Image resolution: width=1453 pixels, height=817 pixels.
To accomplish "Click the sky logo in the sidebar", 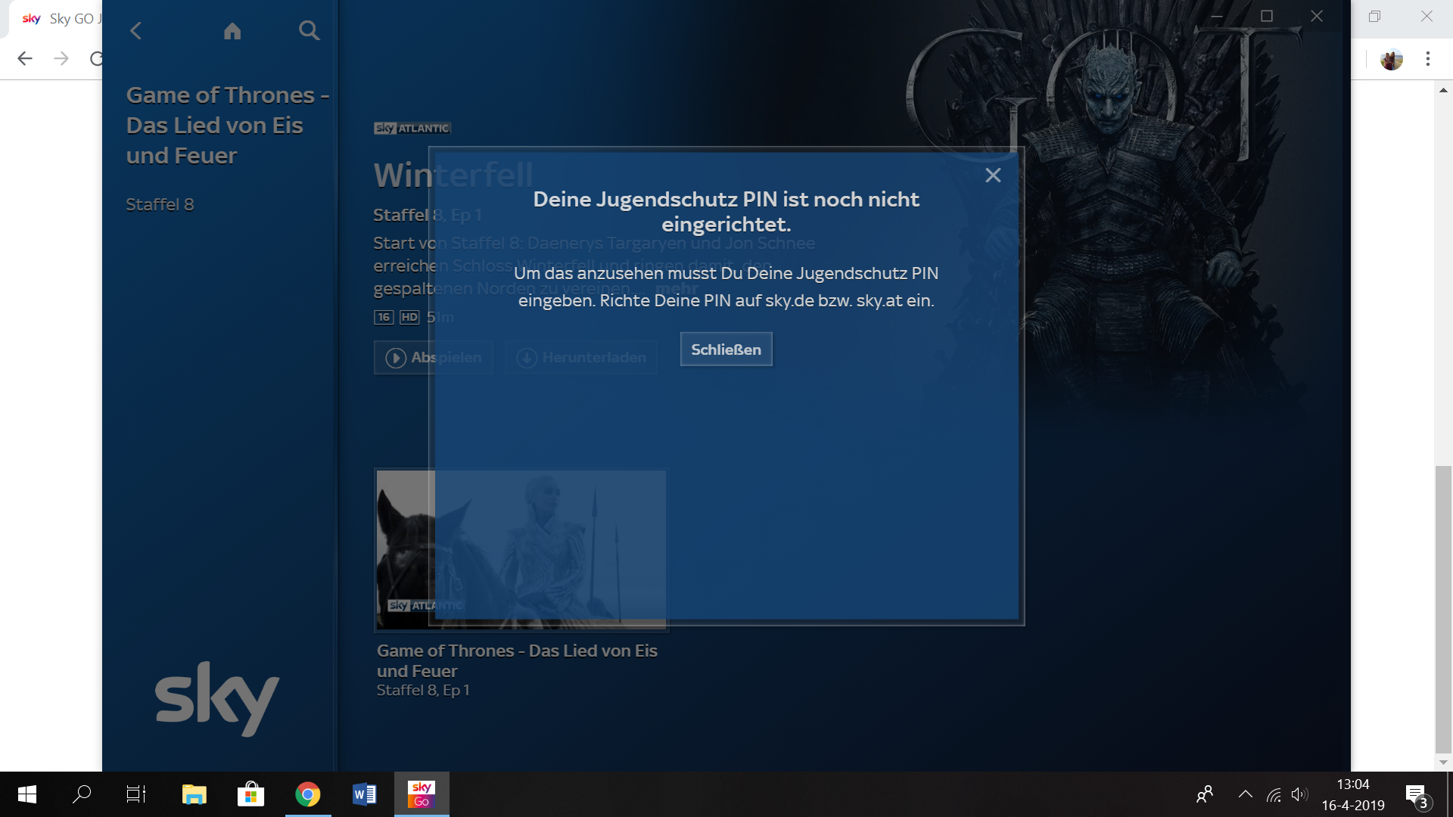I will pos(217,698).
